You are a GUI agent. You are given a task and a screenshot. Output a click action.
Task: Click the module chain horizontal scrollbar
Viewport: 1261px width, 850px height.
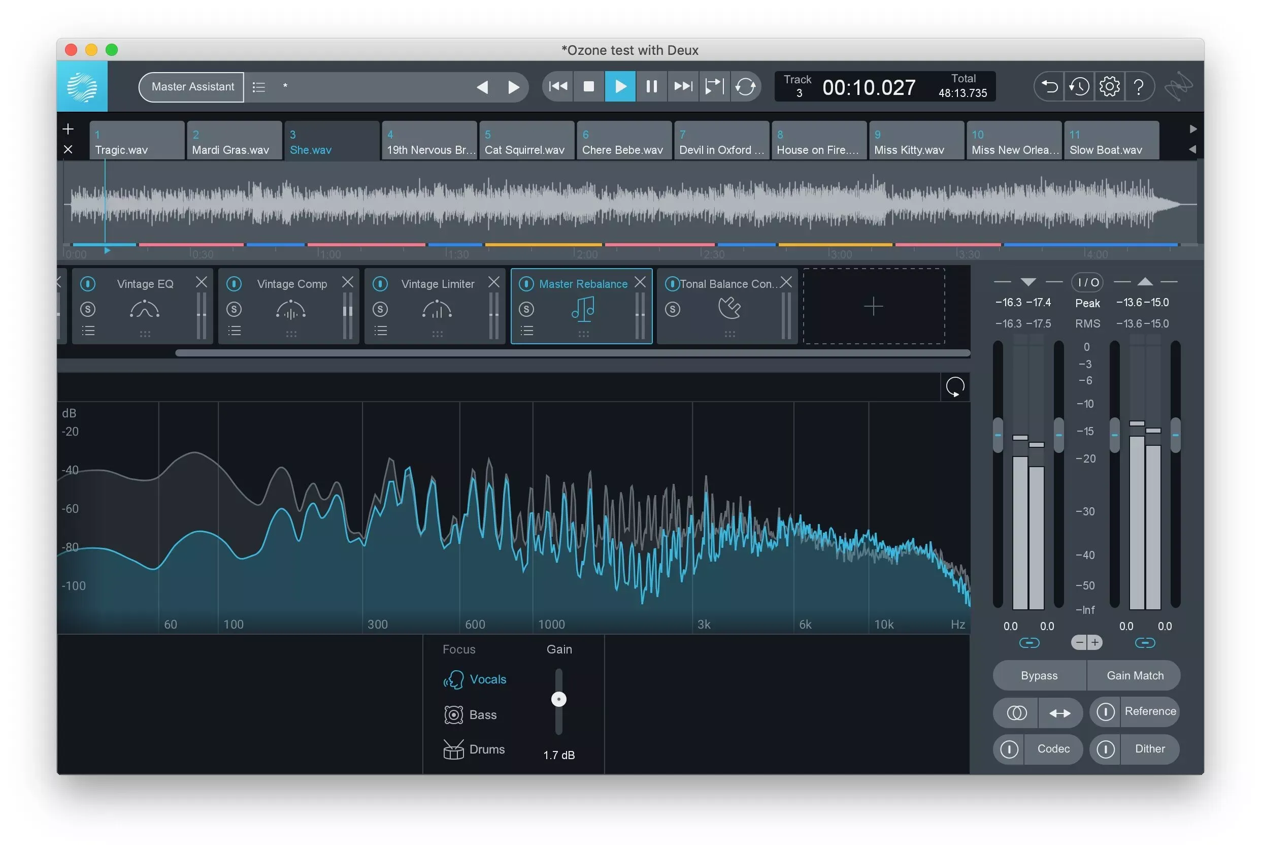click(x=572, y=353)
